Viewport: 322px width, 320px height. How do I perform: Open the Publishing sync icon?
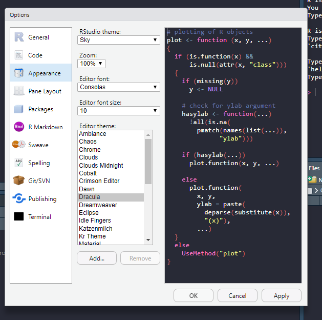click(x=19, y=198)
